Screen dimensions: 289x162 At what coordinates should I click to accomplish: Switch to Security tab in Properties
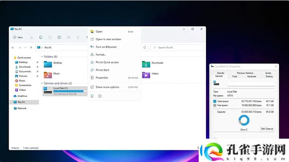coord(220,73)
